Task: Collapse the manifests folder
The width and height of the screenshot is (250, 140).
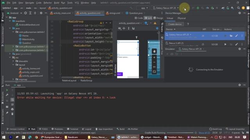Action: [10, 21]
